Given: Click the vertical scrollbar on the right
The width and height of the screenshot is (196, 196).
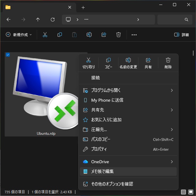Looking at the screenshot, I should (x=193, y=53).
